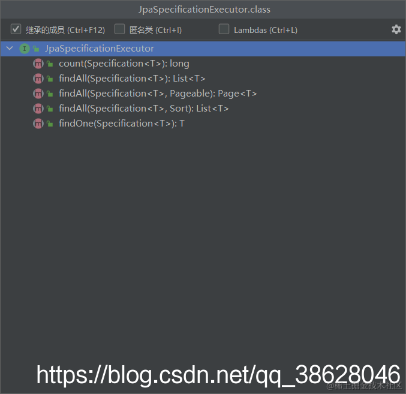
Task: Click the green interface icon of JpaSpecificationExecutor
Action: [x=25, y=49]
